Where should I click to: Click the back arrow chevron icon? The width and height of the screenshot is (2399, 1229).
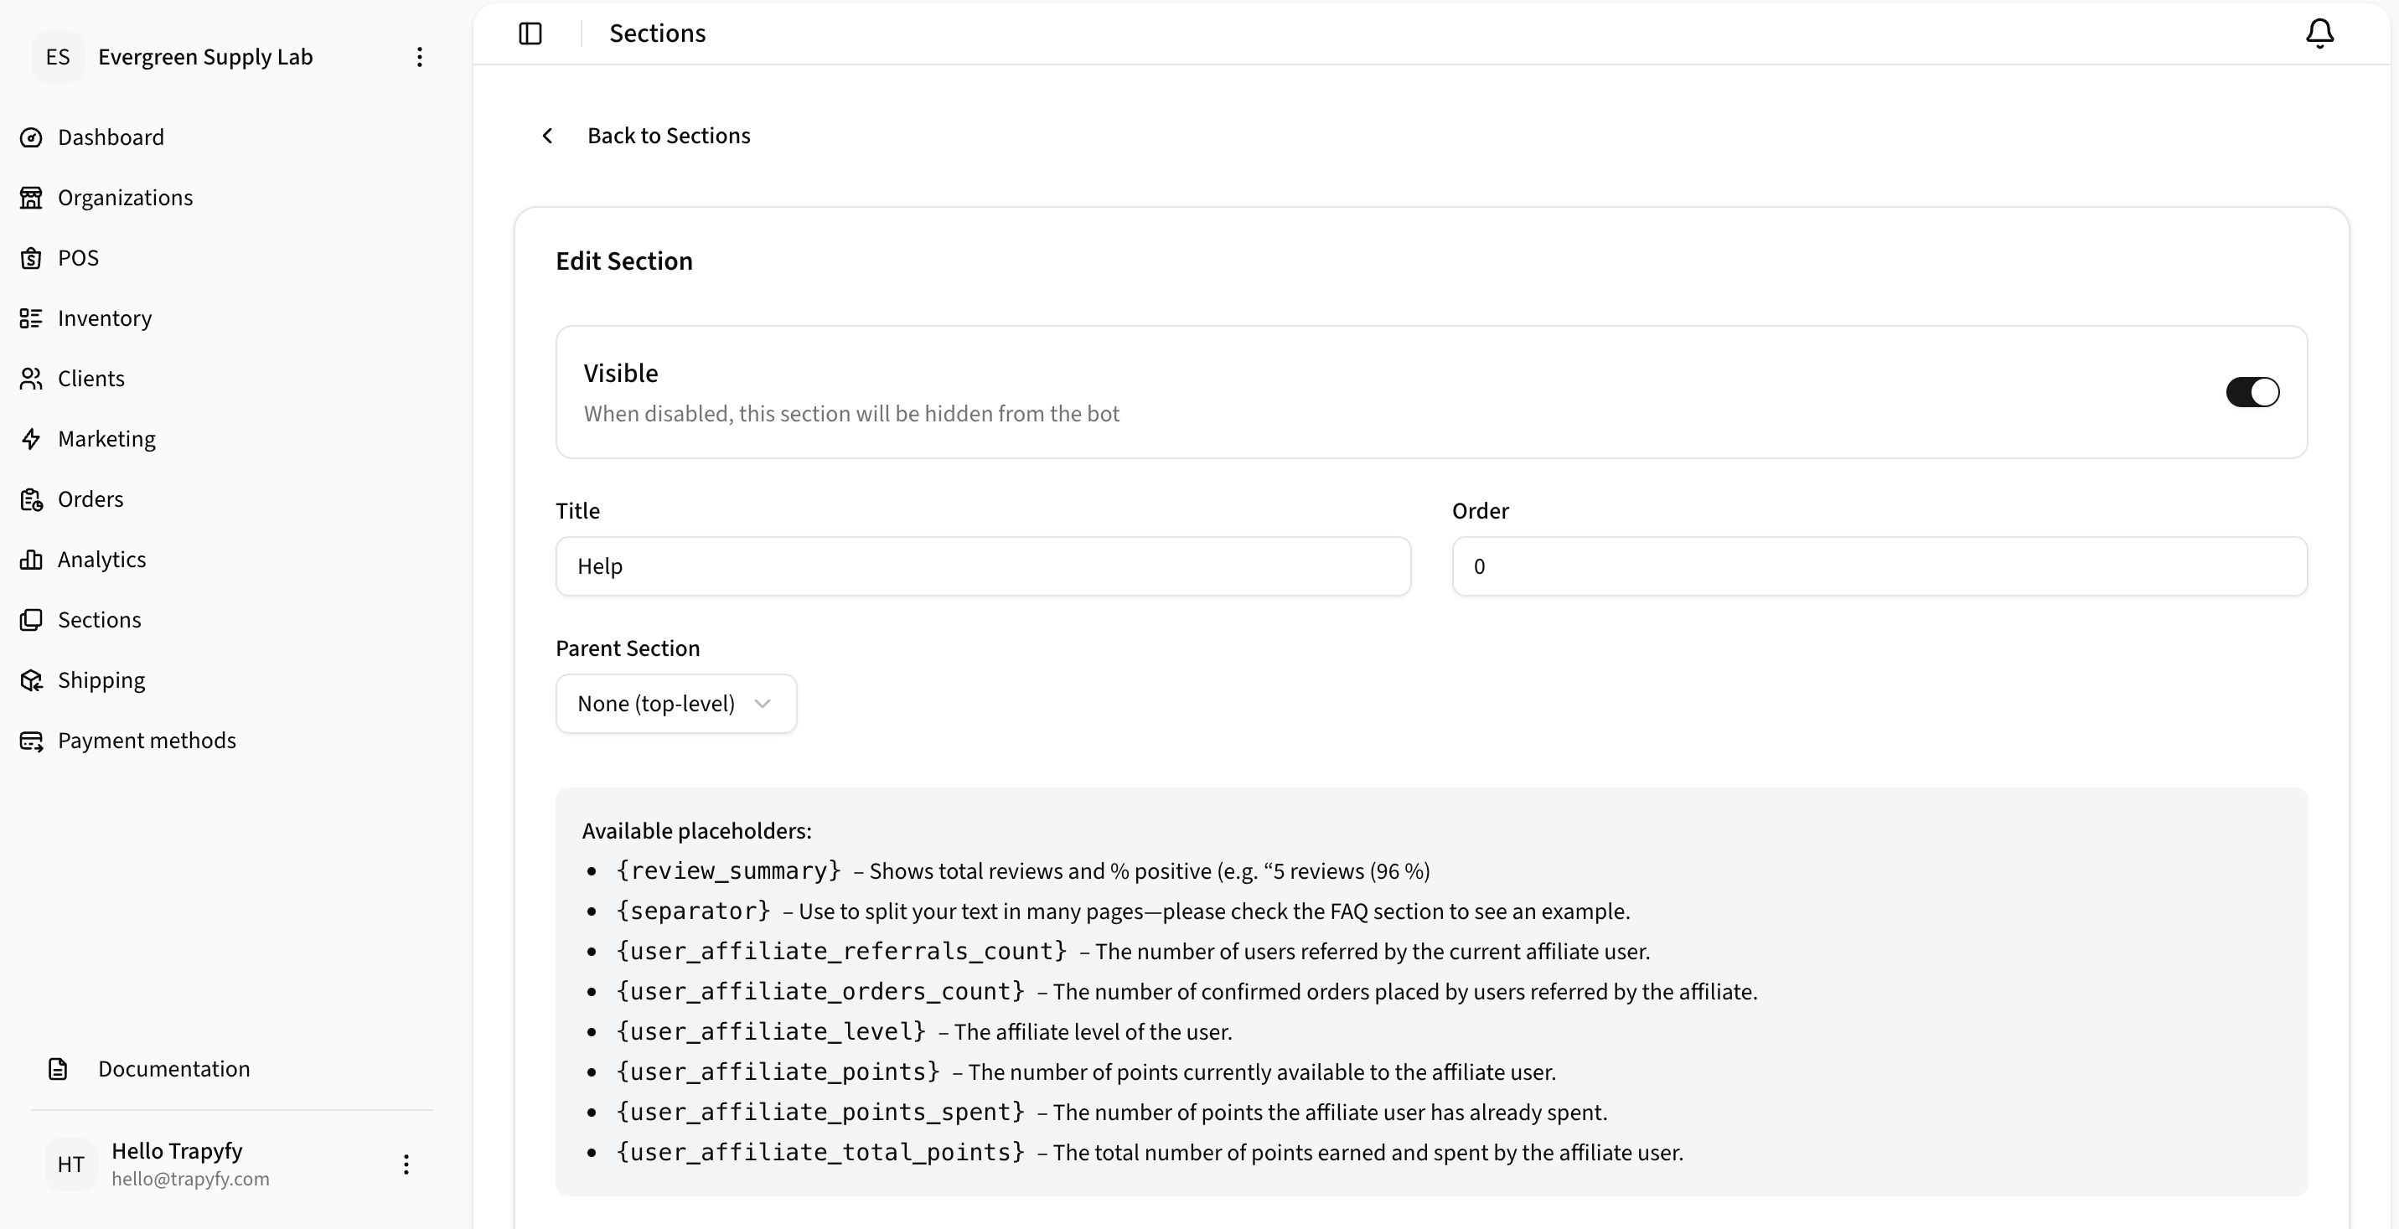(x=548, y=136)
